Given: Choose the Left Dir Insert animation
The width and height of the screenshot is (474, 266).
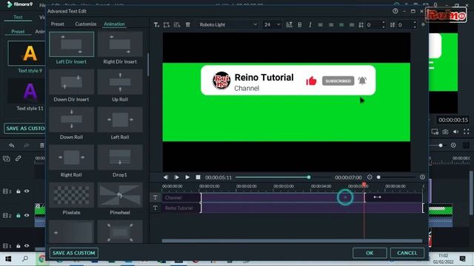Looking at the screenshot, I should tap(71, 44).
